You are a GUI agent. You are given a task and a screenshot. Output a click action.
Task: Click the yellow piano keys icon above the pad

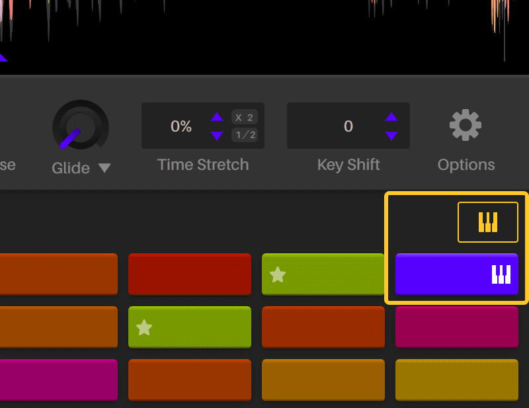pyautogui.click(x=487, y=222)
